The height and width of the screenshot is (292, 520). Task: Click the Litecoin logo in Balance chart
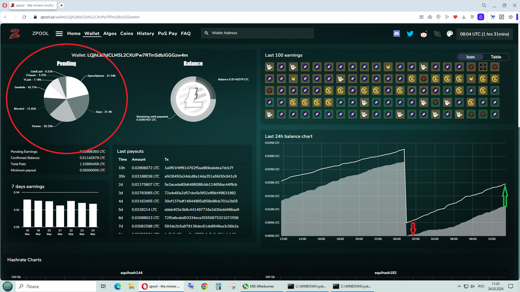193,98
